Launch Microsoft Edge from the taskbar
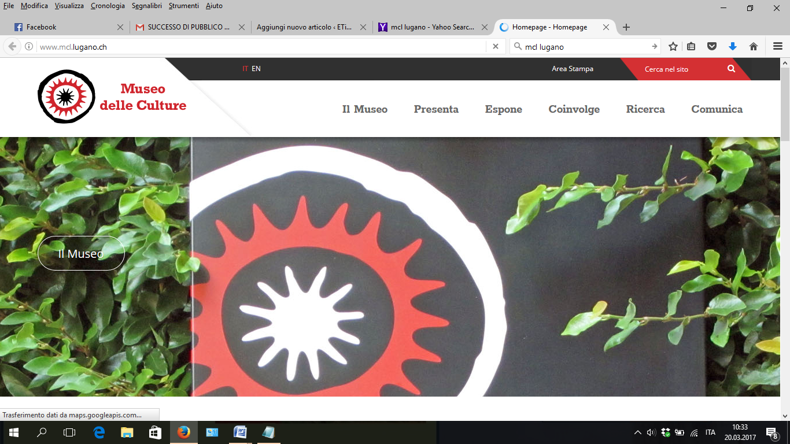 (x=99, y=432)
